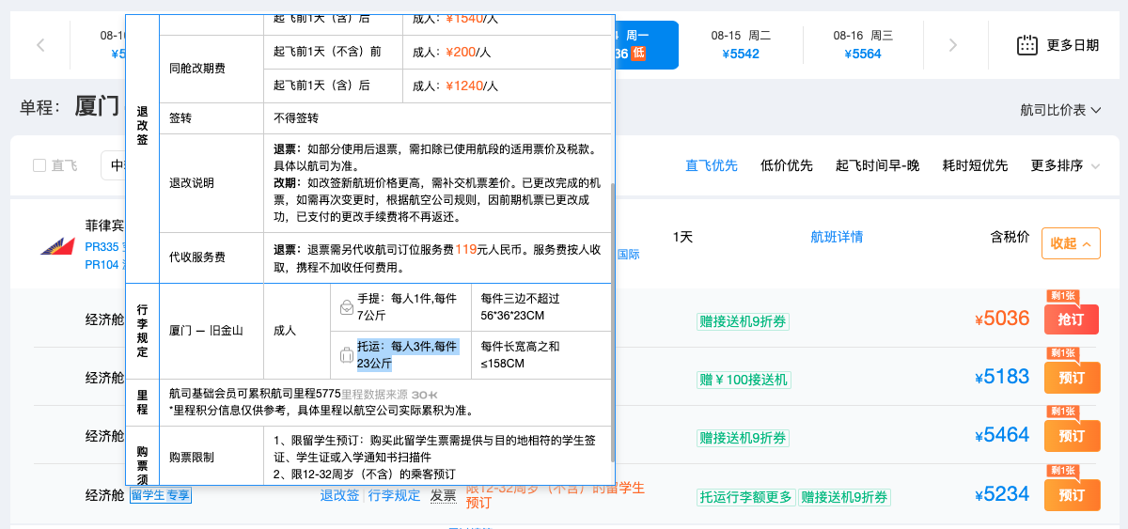Click 赠接送机9折券 tag in the ¥5464 row
Screen dimensions: 1128x529
coord(743,438)
